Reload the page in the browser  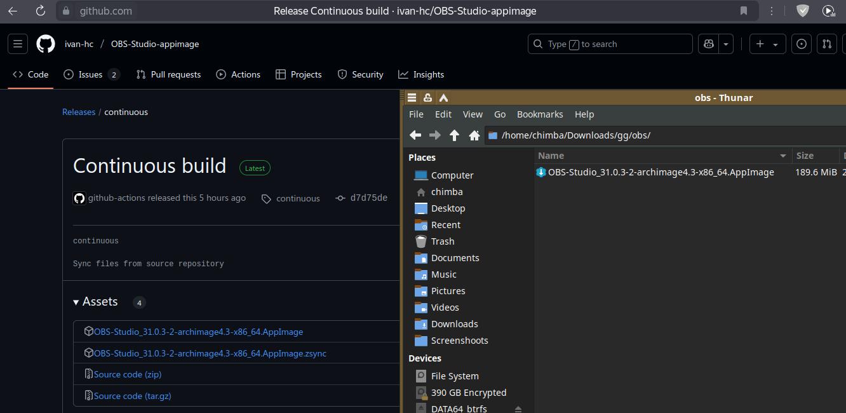click(40, 11)
